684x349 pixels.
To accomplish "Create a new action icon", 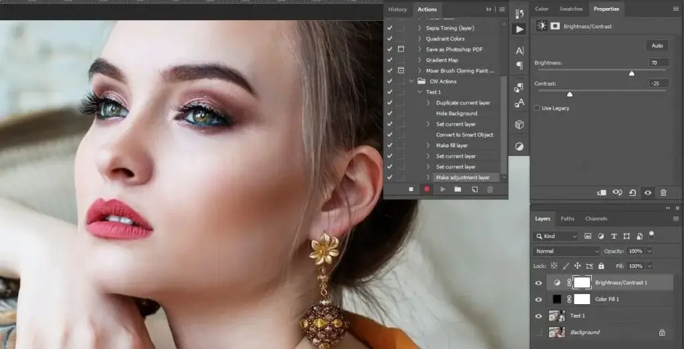I will click(475, 189).
